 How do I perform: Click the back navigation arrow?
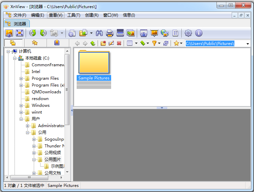[77, 43]
